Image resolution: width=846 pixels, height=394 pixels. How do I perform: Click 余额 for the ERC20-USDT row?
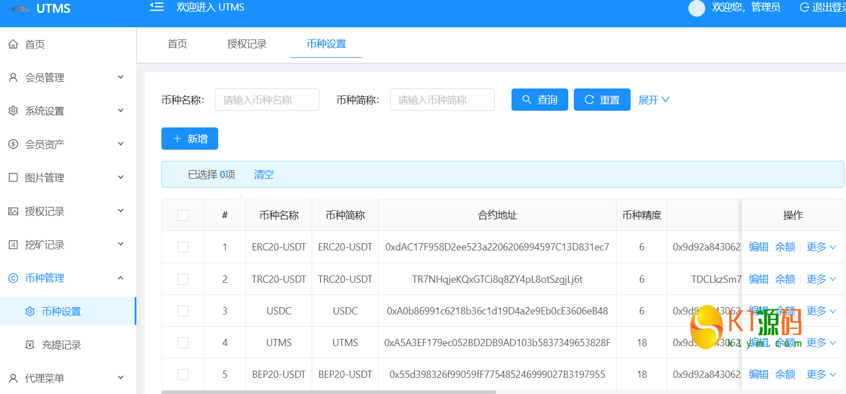click(785, 247)
